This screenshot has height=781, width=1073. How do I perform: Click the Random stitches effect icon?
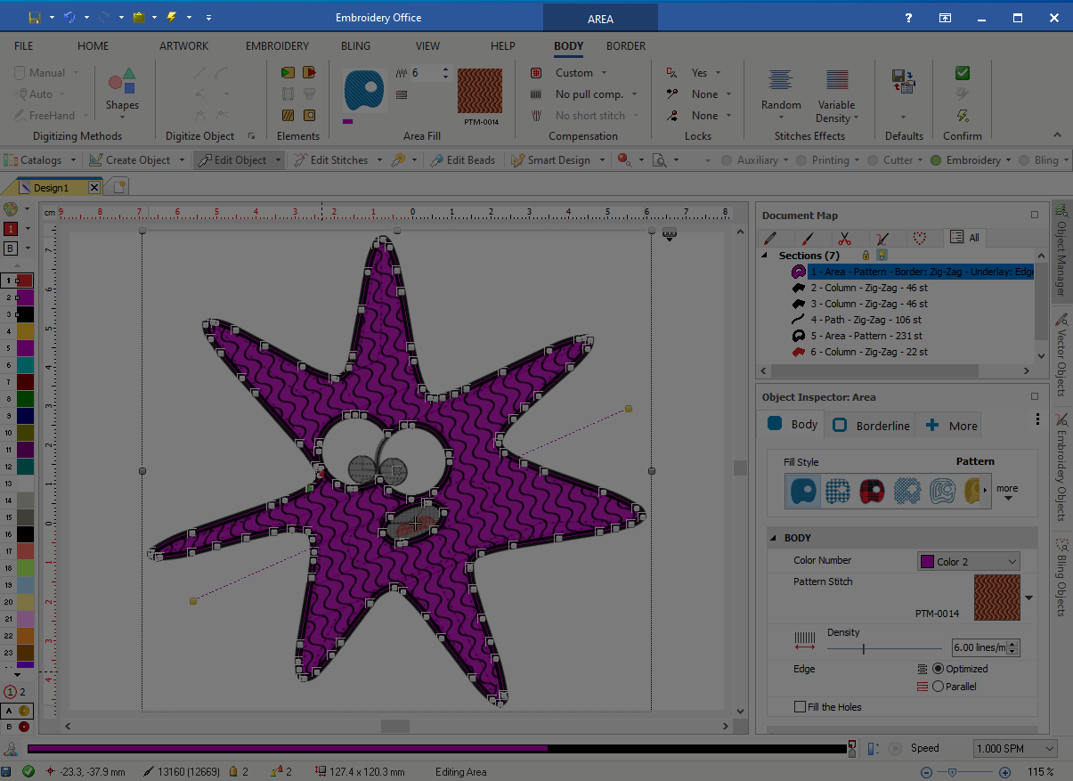[x=780, y=81]
